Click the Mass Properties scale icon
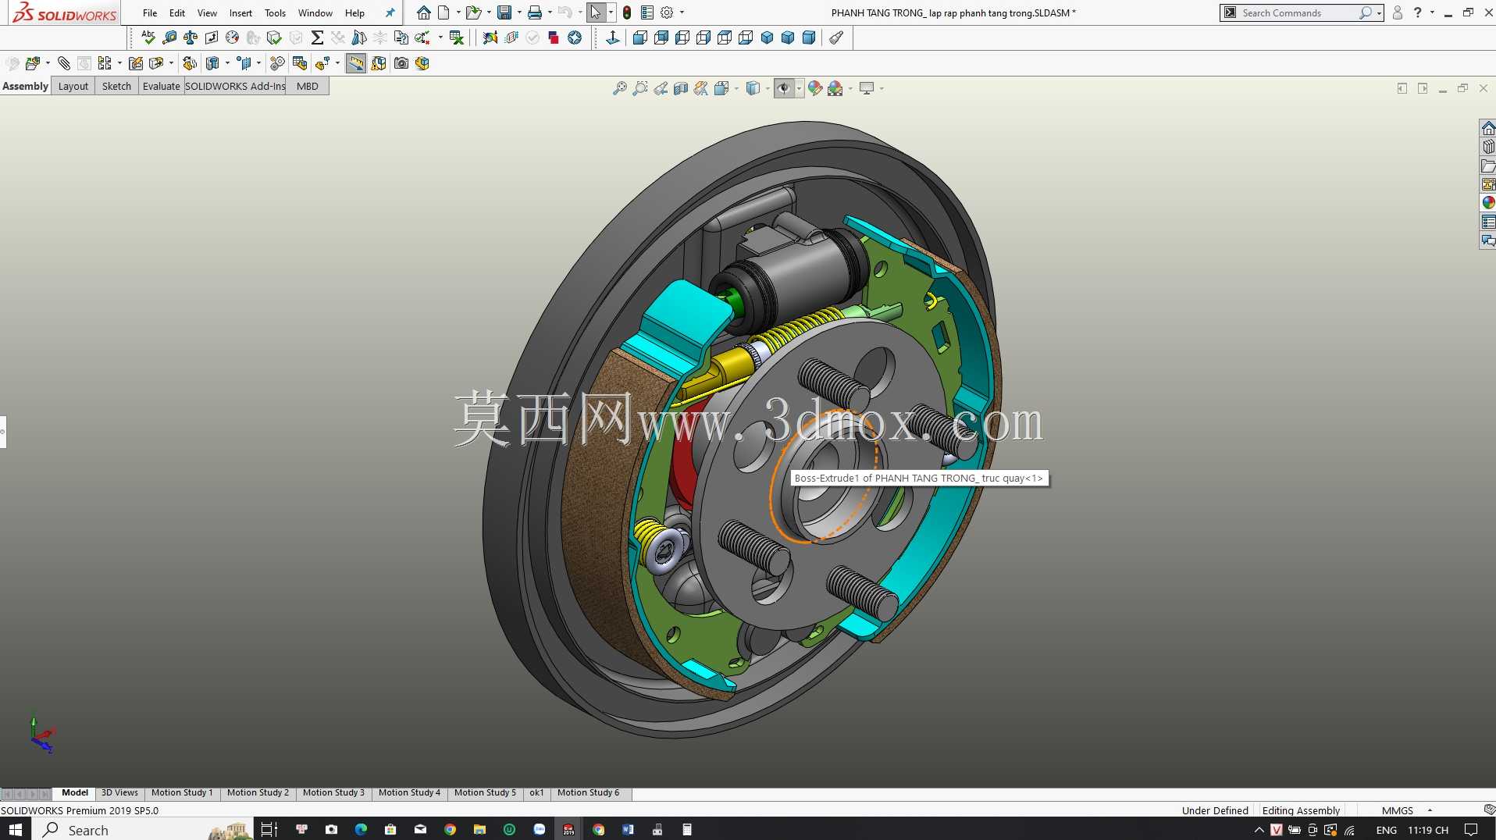Image resolution: width=1496 pixels, height=840 pixels. pos(190,37)
